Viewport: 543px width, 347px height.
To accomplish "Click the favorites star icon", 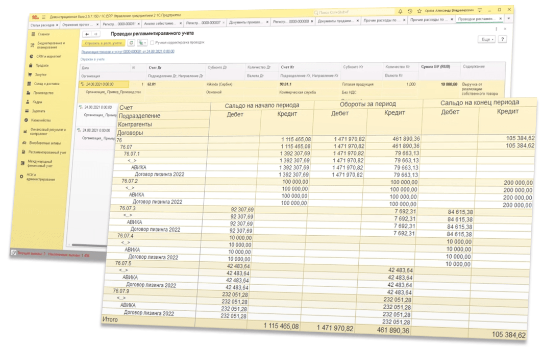I will (419, 11).
